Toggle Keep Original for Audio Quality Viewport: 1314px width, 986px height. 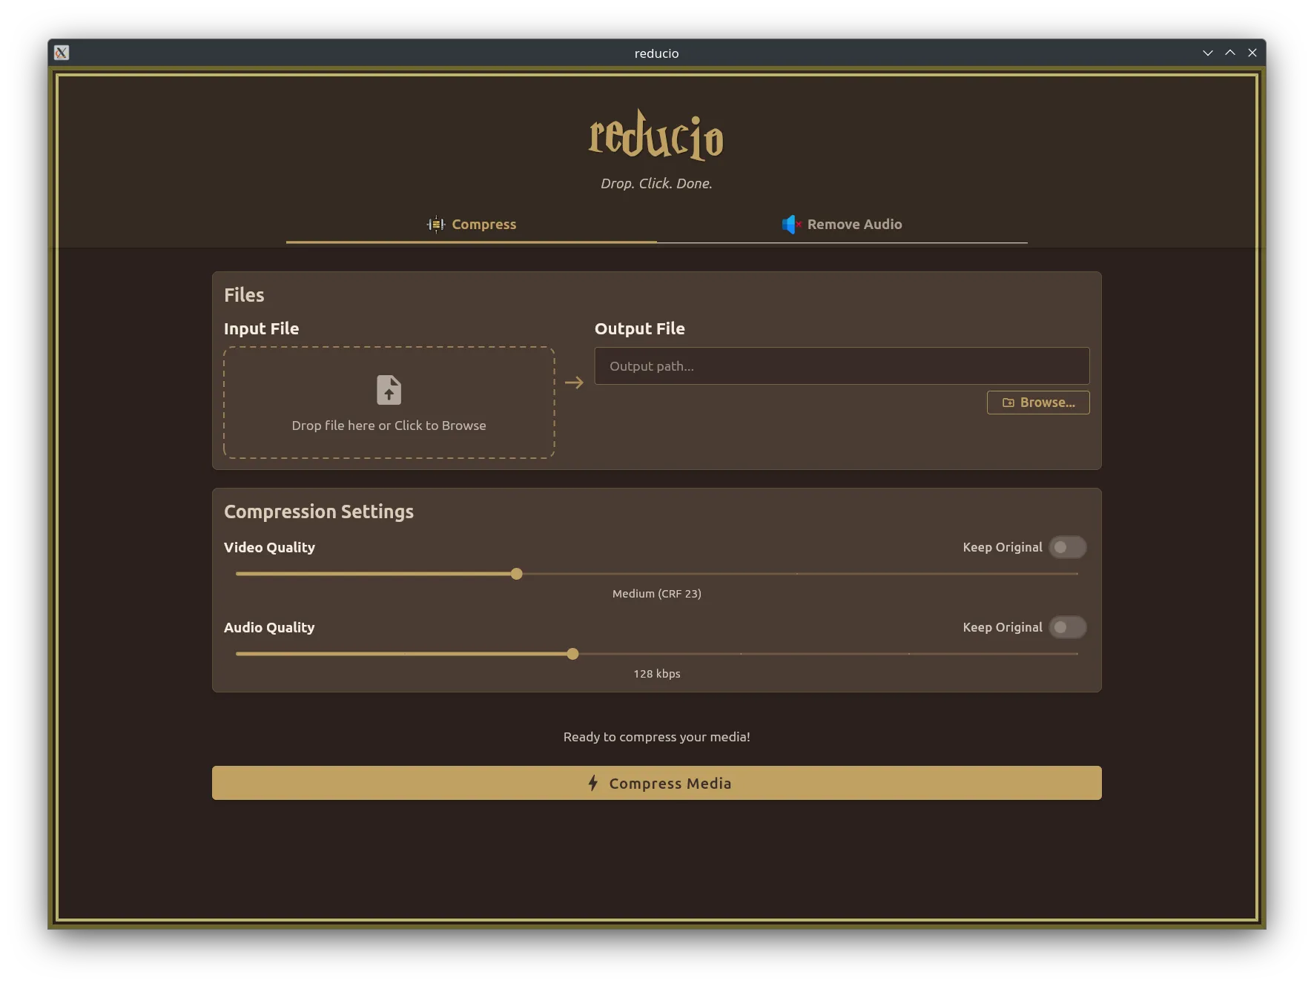[x=1068, y=627]
